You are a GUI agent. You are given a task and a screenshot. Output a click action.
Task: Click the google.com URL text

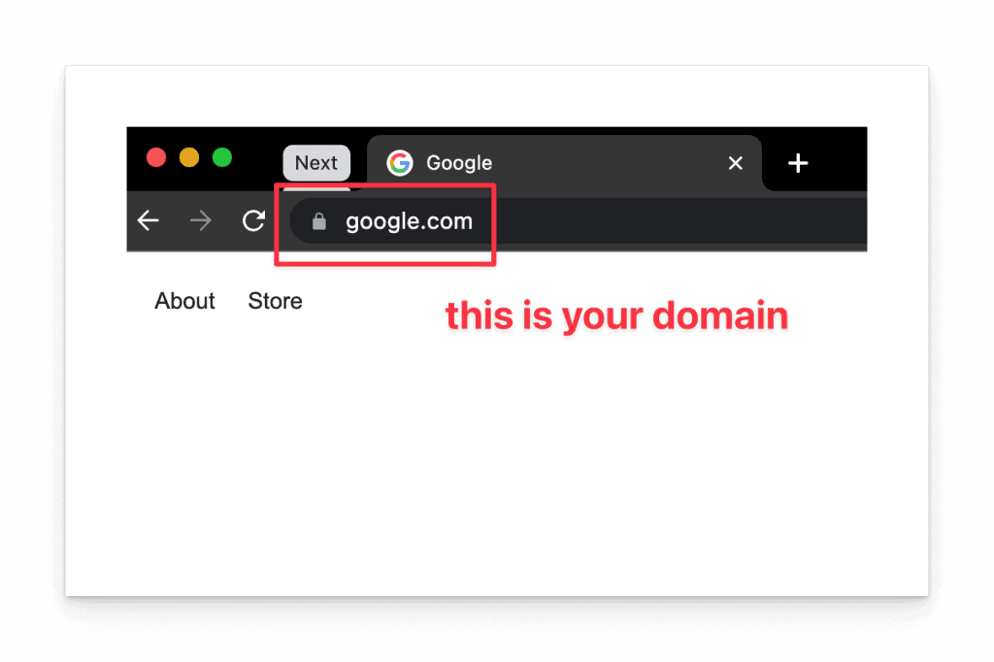[409, 221]
